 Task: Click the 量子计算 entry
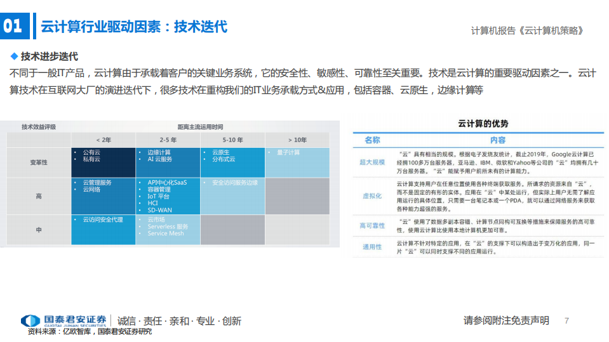pyautogui.click(x=288, y=152)
